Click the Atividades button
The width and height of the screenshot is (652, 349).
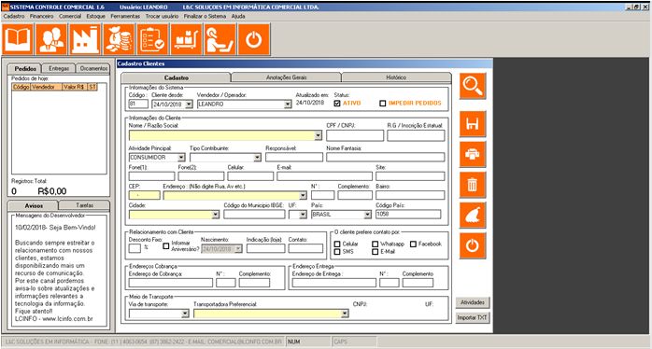tap(473, 302)
